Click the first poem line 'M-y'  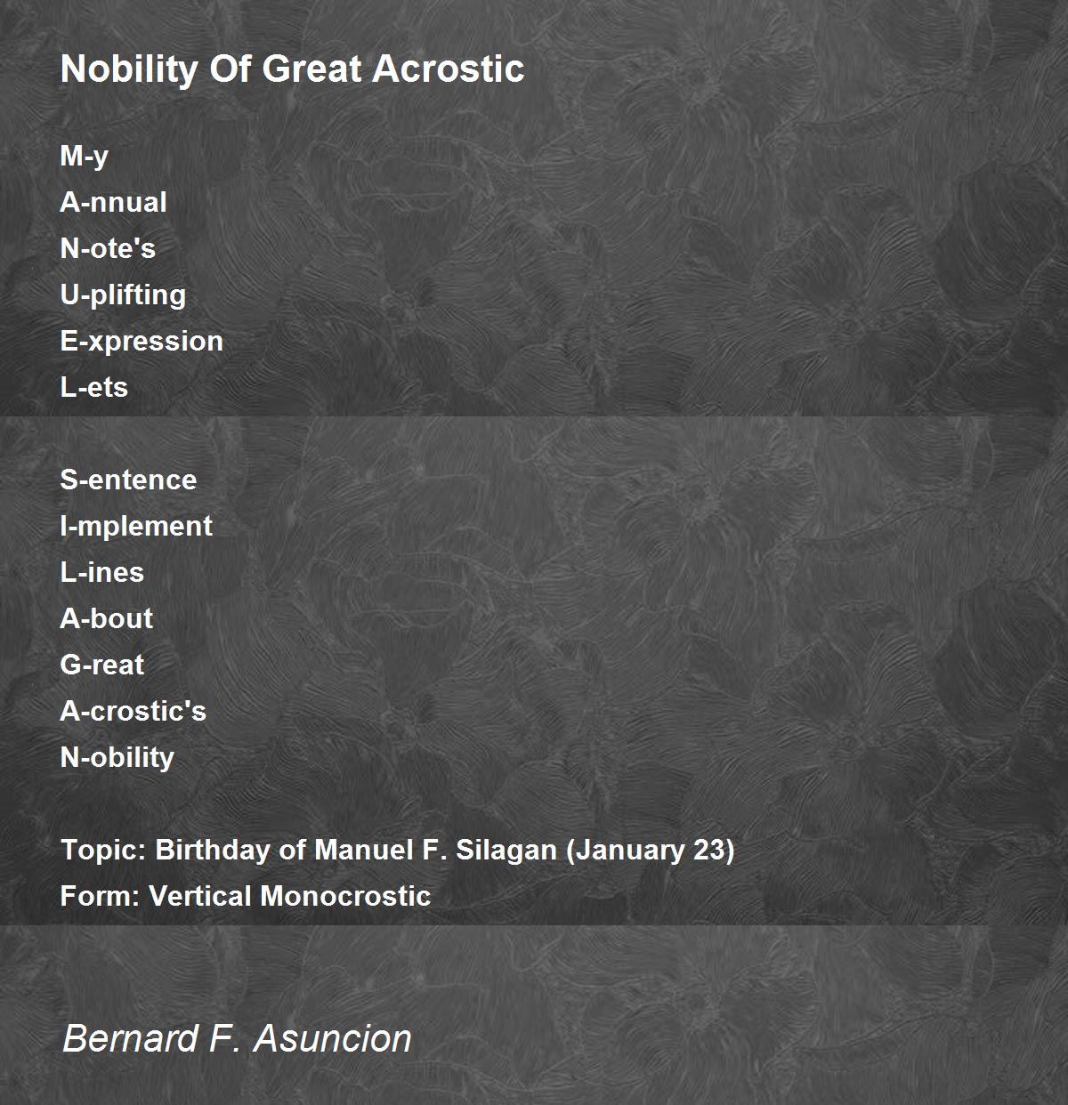85,157
